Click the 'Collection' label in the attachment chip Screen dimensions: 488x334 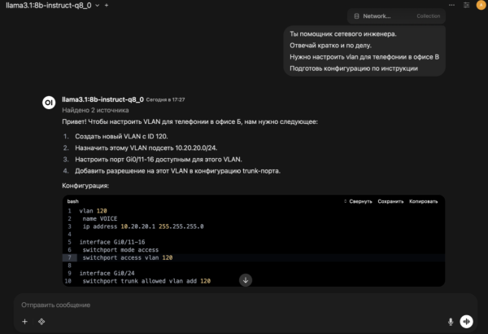tap(429, 16)
